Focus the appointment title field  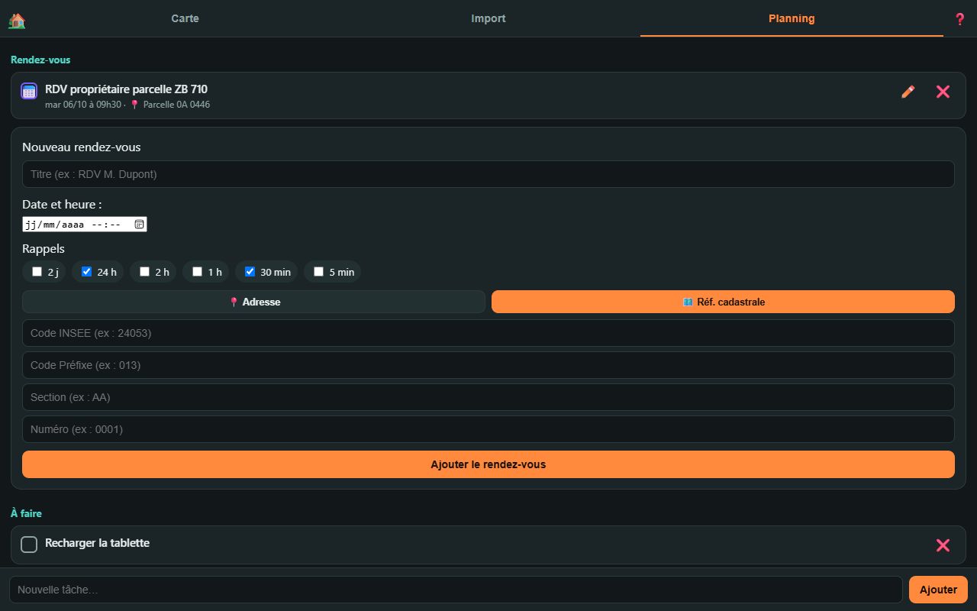tap(488, 174)
